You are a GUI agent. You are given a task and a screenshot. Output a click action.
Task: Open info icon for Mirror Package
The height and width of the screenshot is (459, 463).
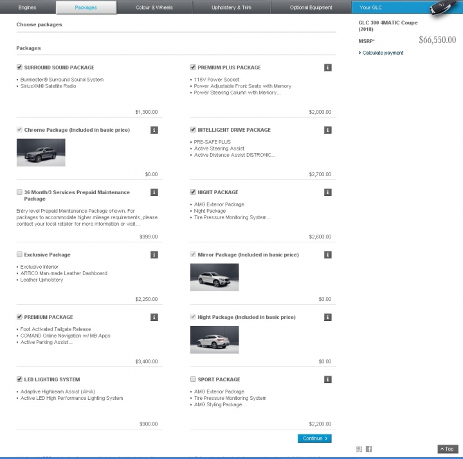click(x=327, y=255)
